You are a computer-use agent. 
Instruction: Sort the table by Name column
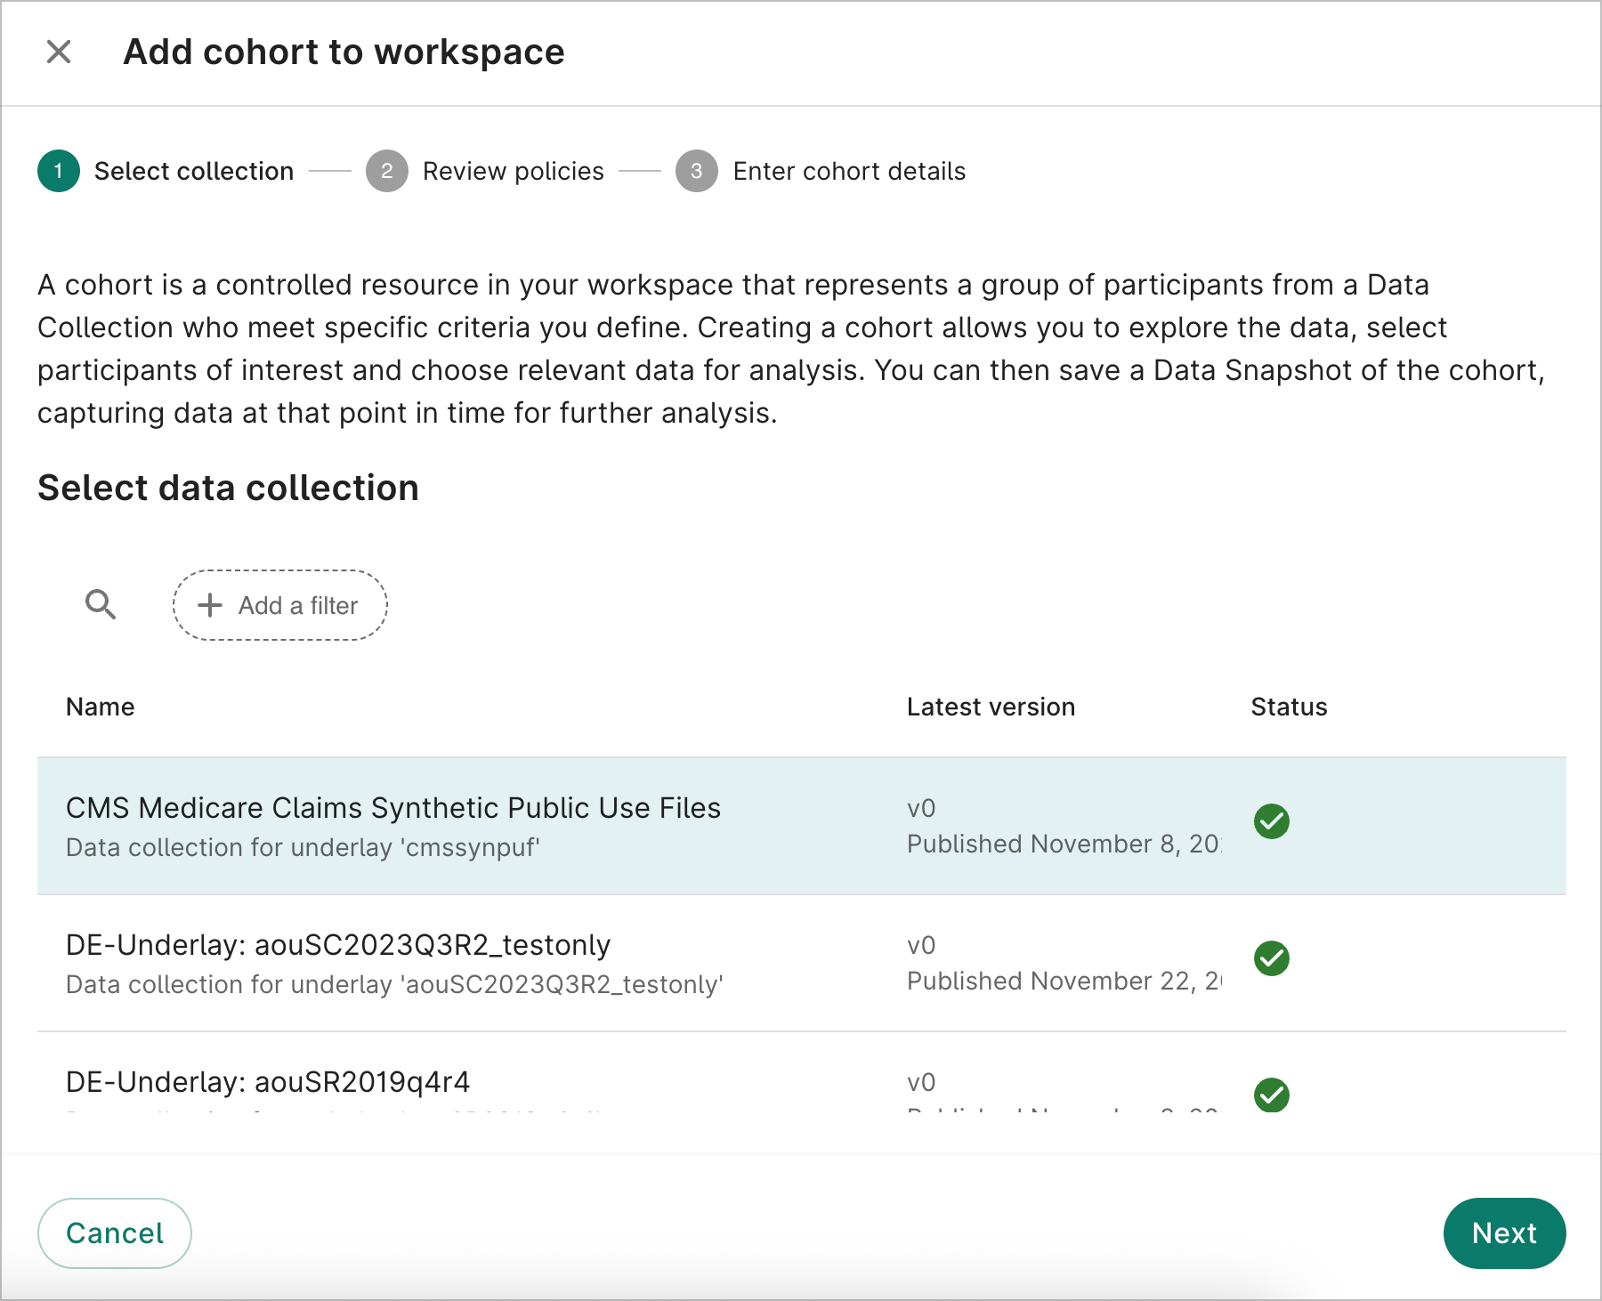(100, 707)
